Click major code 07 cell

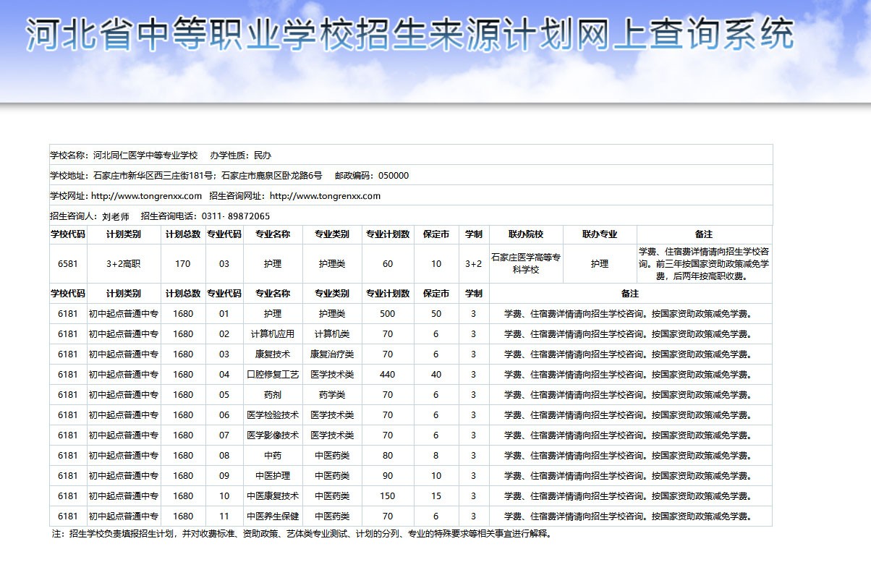click(x=224, y=435)
